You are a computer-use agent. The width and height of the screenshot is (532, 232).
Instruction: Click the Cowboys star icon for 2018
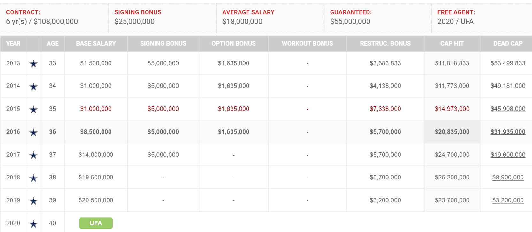(34, 178)
